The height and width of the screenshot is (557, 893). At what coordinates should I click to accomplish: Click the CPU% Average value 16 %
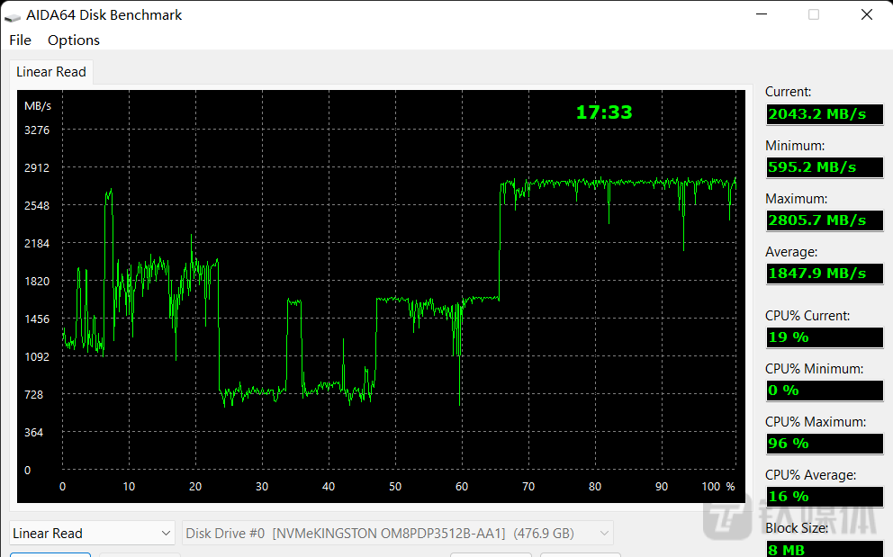825,497
